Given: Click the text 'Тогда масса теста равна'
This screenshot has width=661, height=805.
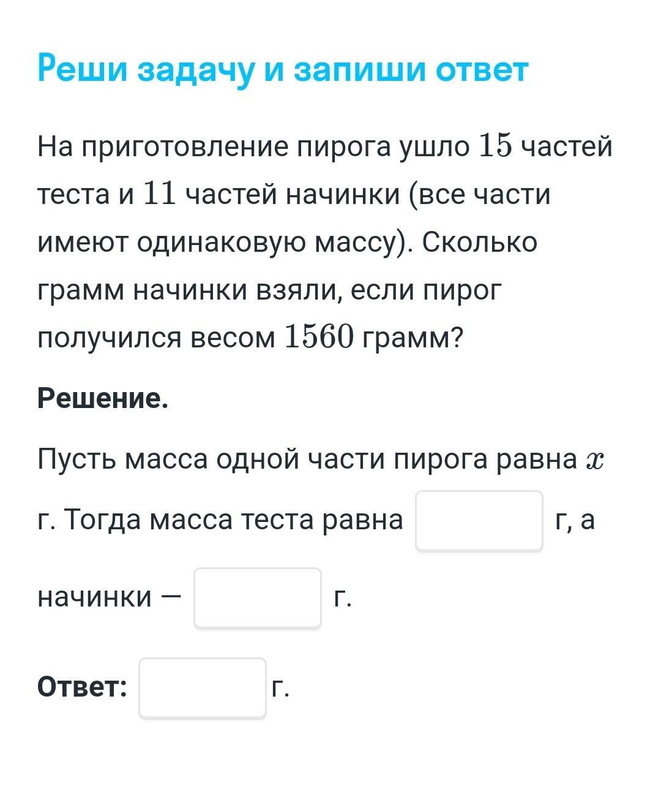Looking at the screenshot, I should [x=234, y=520].
